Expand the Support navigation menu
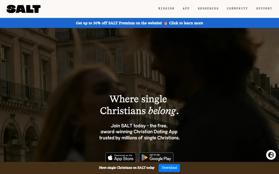This screenshot has height=174, width=279. (264, 9)
